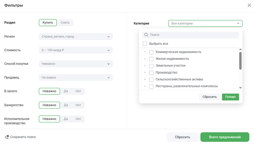Set Исполнительное производство to Неважно
Screen dimensions: 254x145
50,119
